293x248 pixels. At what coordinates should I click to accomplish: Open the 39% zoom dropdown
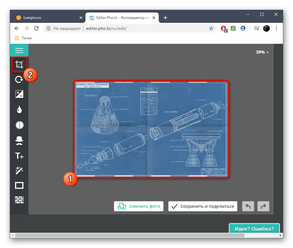(x=262, y=52)
